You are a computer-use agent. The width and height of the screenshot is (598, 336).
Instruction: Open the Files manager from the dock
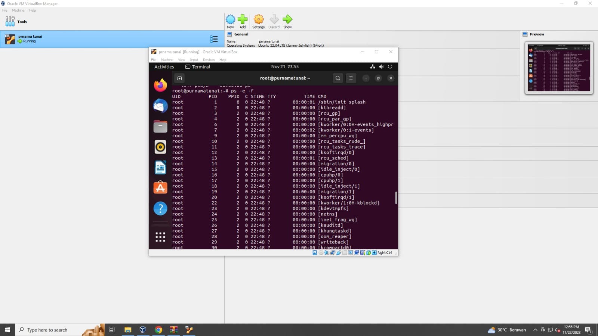pos(160,127)
